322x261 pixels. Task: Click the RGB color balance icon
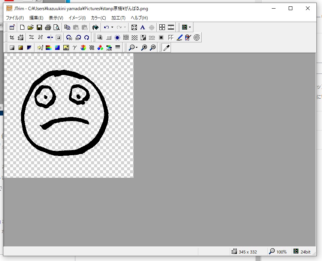(x=100, y=48)
